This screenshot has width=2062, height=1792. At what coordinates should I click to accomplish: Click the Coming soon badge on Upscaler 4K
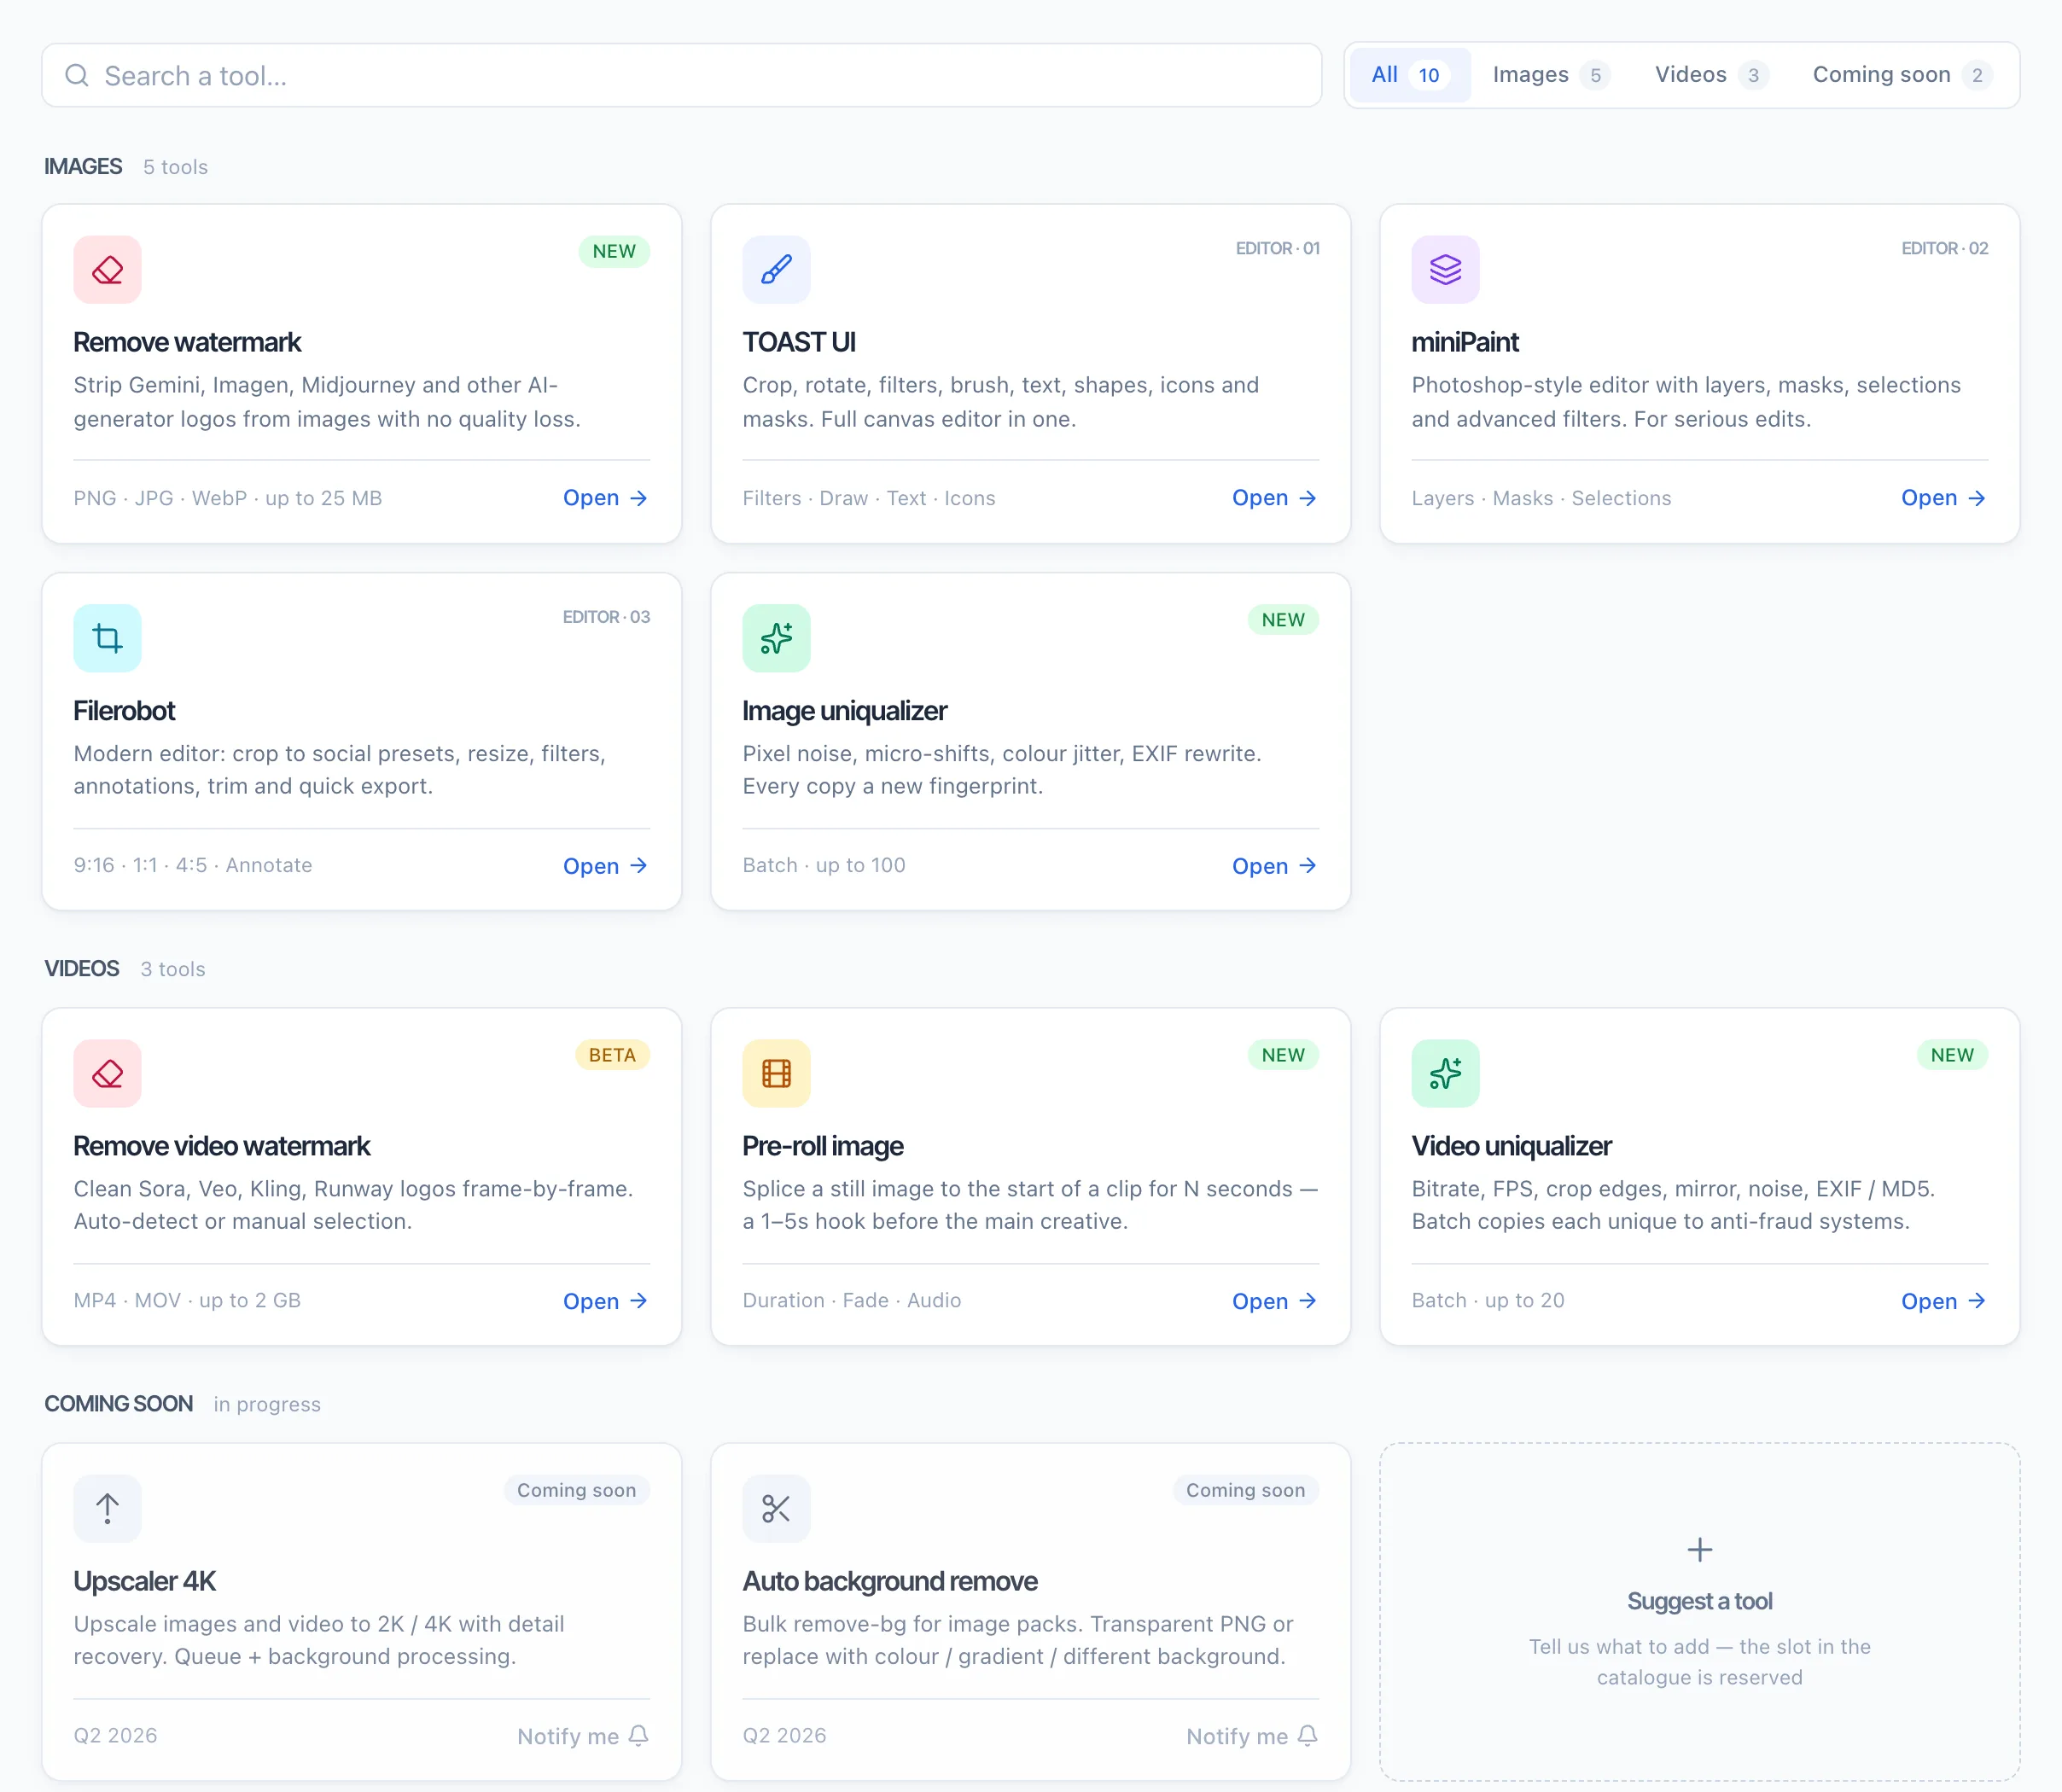577,1490
